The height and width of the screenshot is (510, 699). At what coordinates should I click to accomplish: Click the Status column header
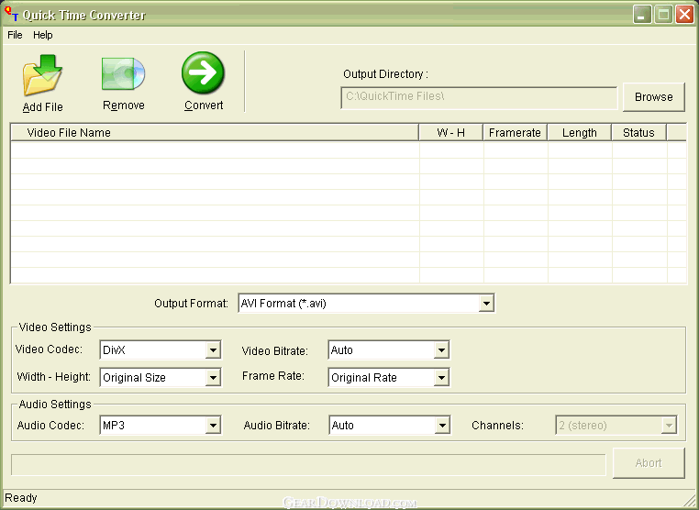[638, 133]
